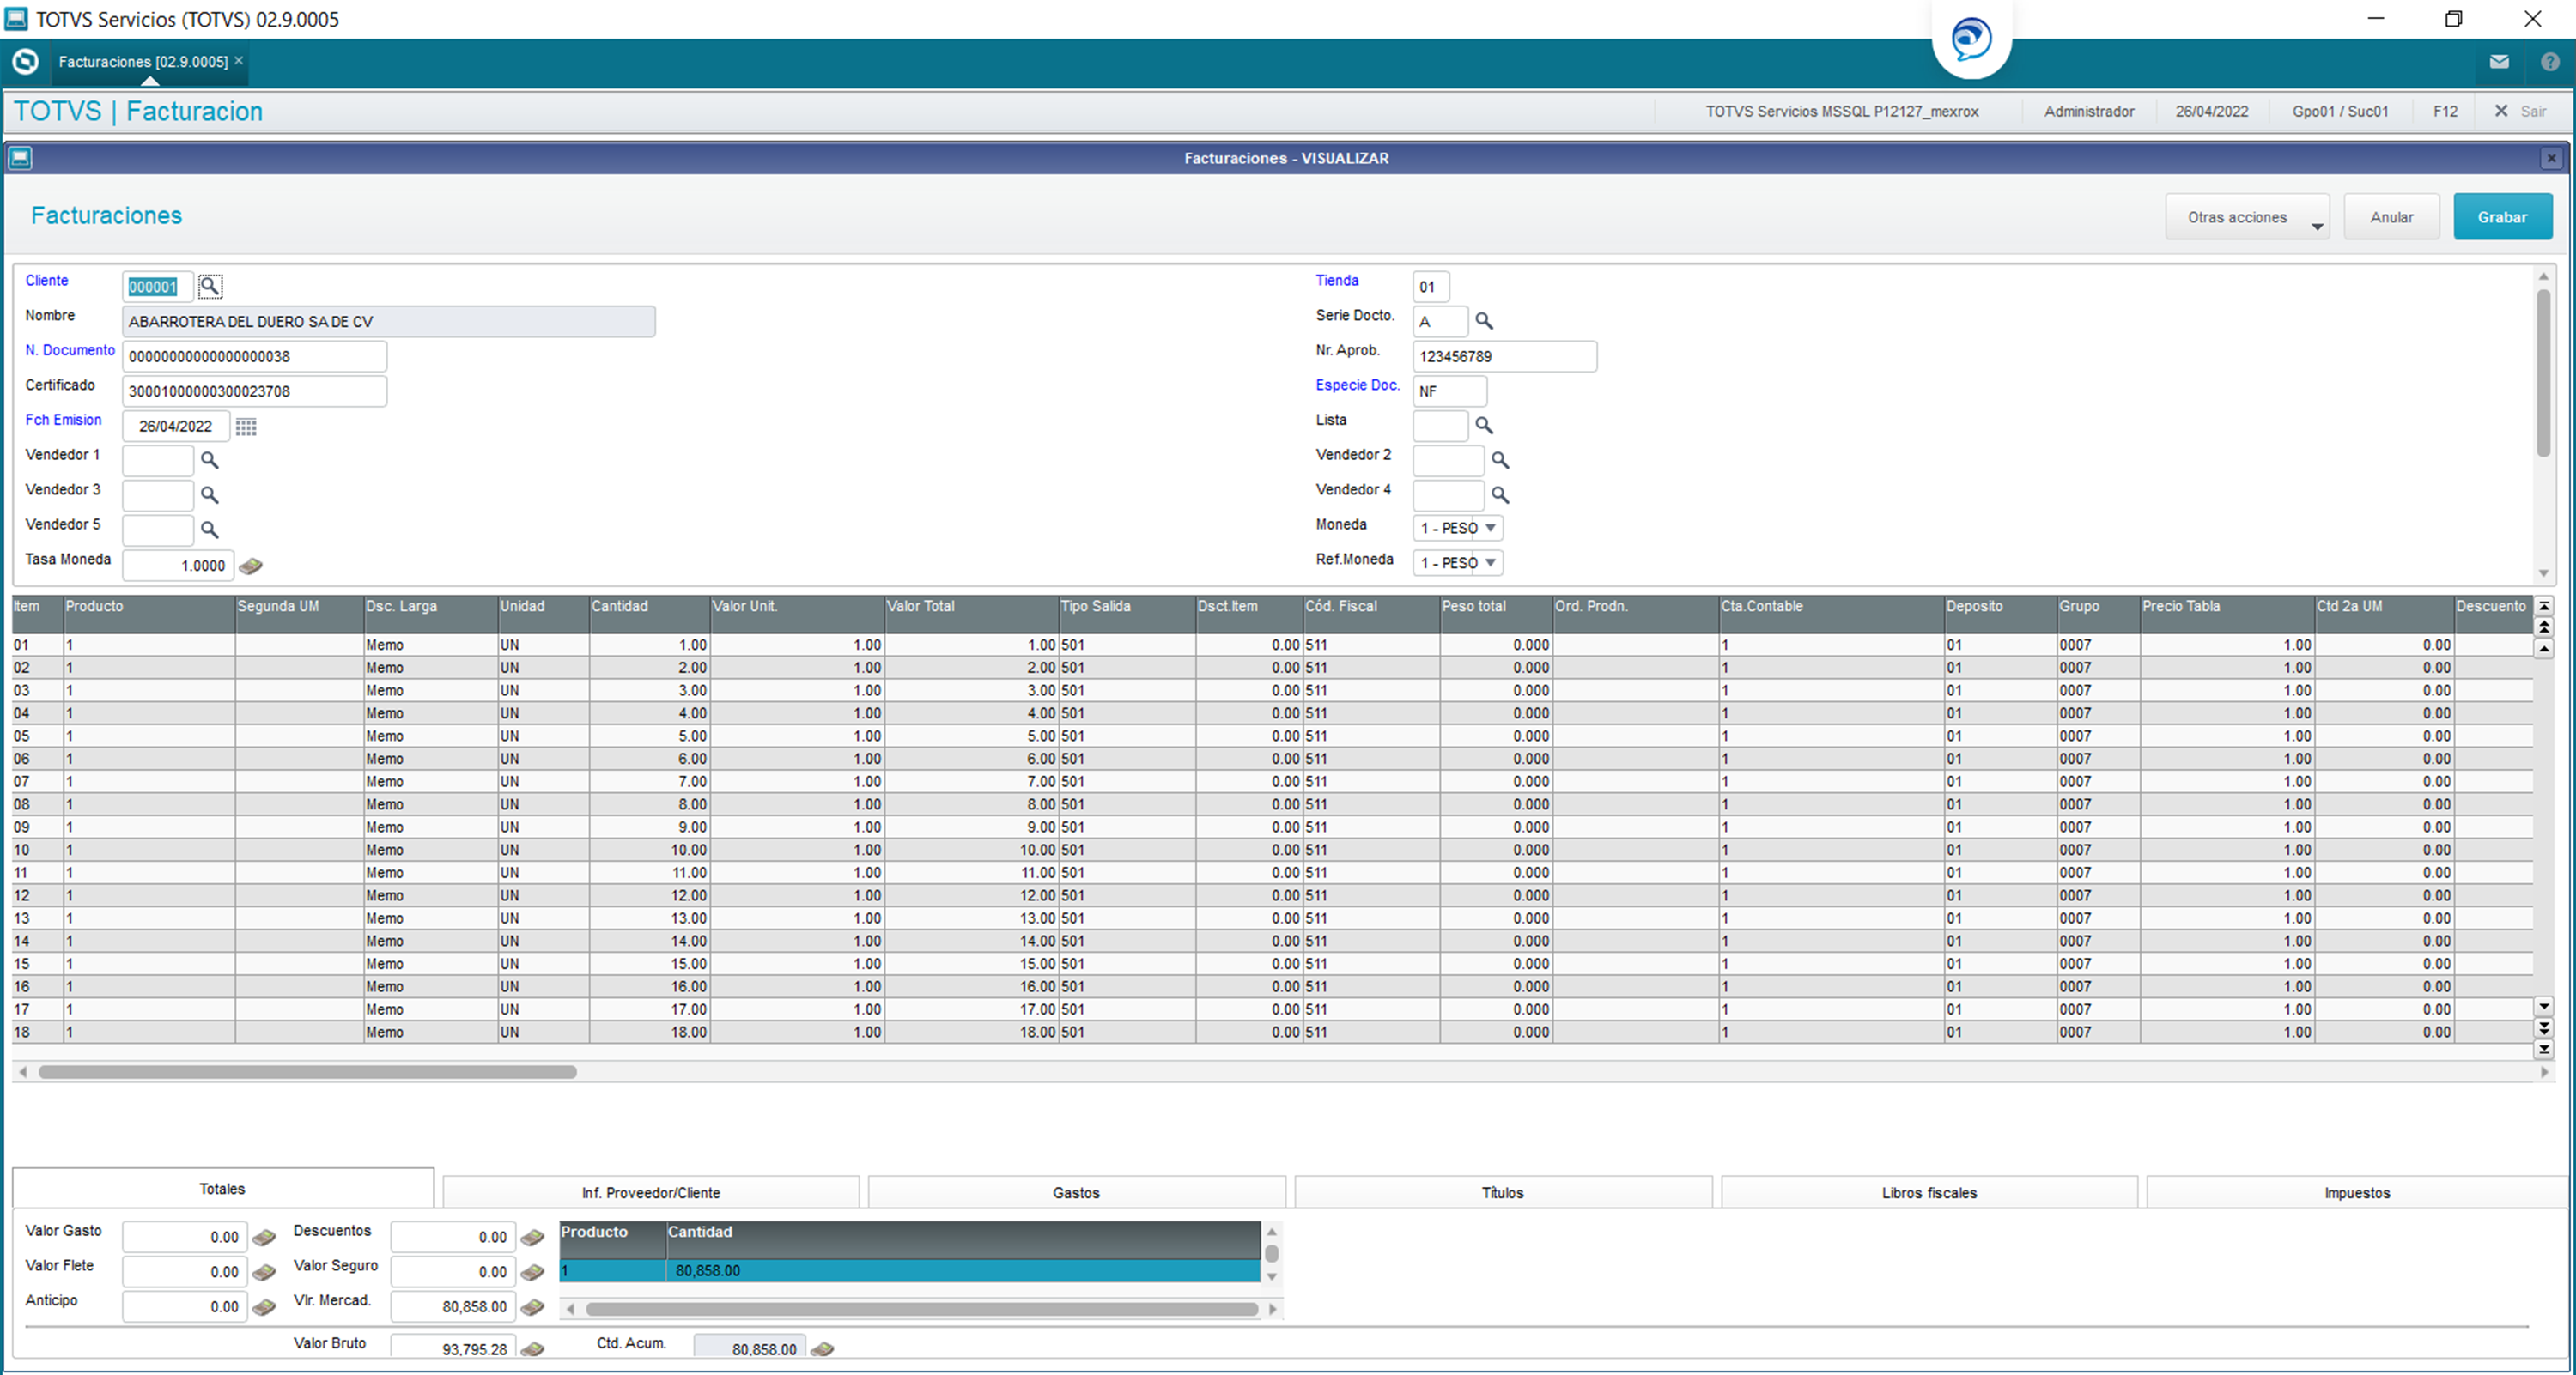2576x1375 pixels.
Task: Open the Ref.Moneda dropdown
Action: click(1458, 564)
